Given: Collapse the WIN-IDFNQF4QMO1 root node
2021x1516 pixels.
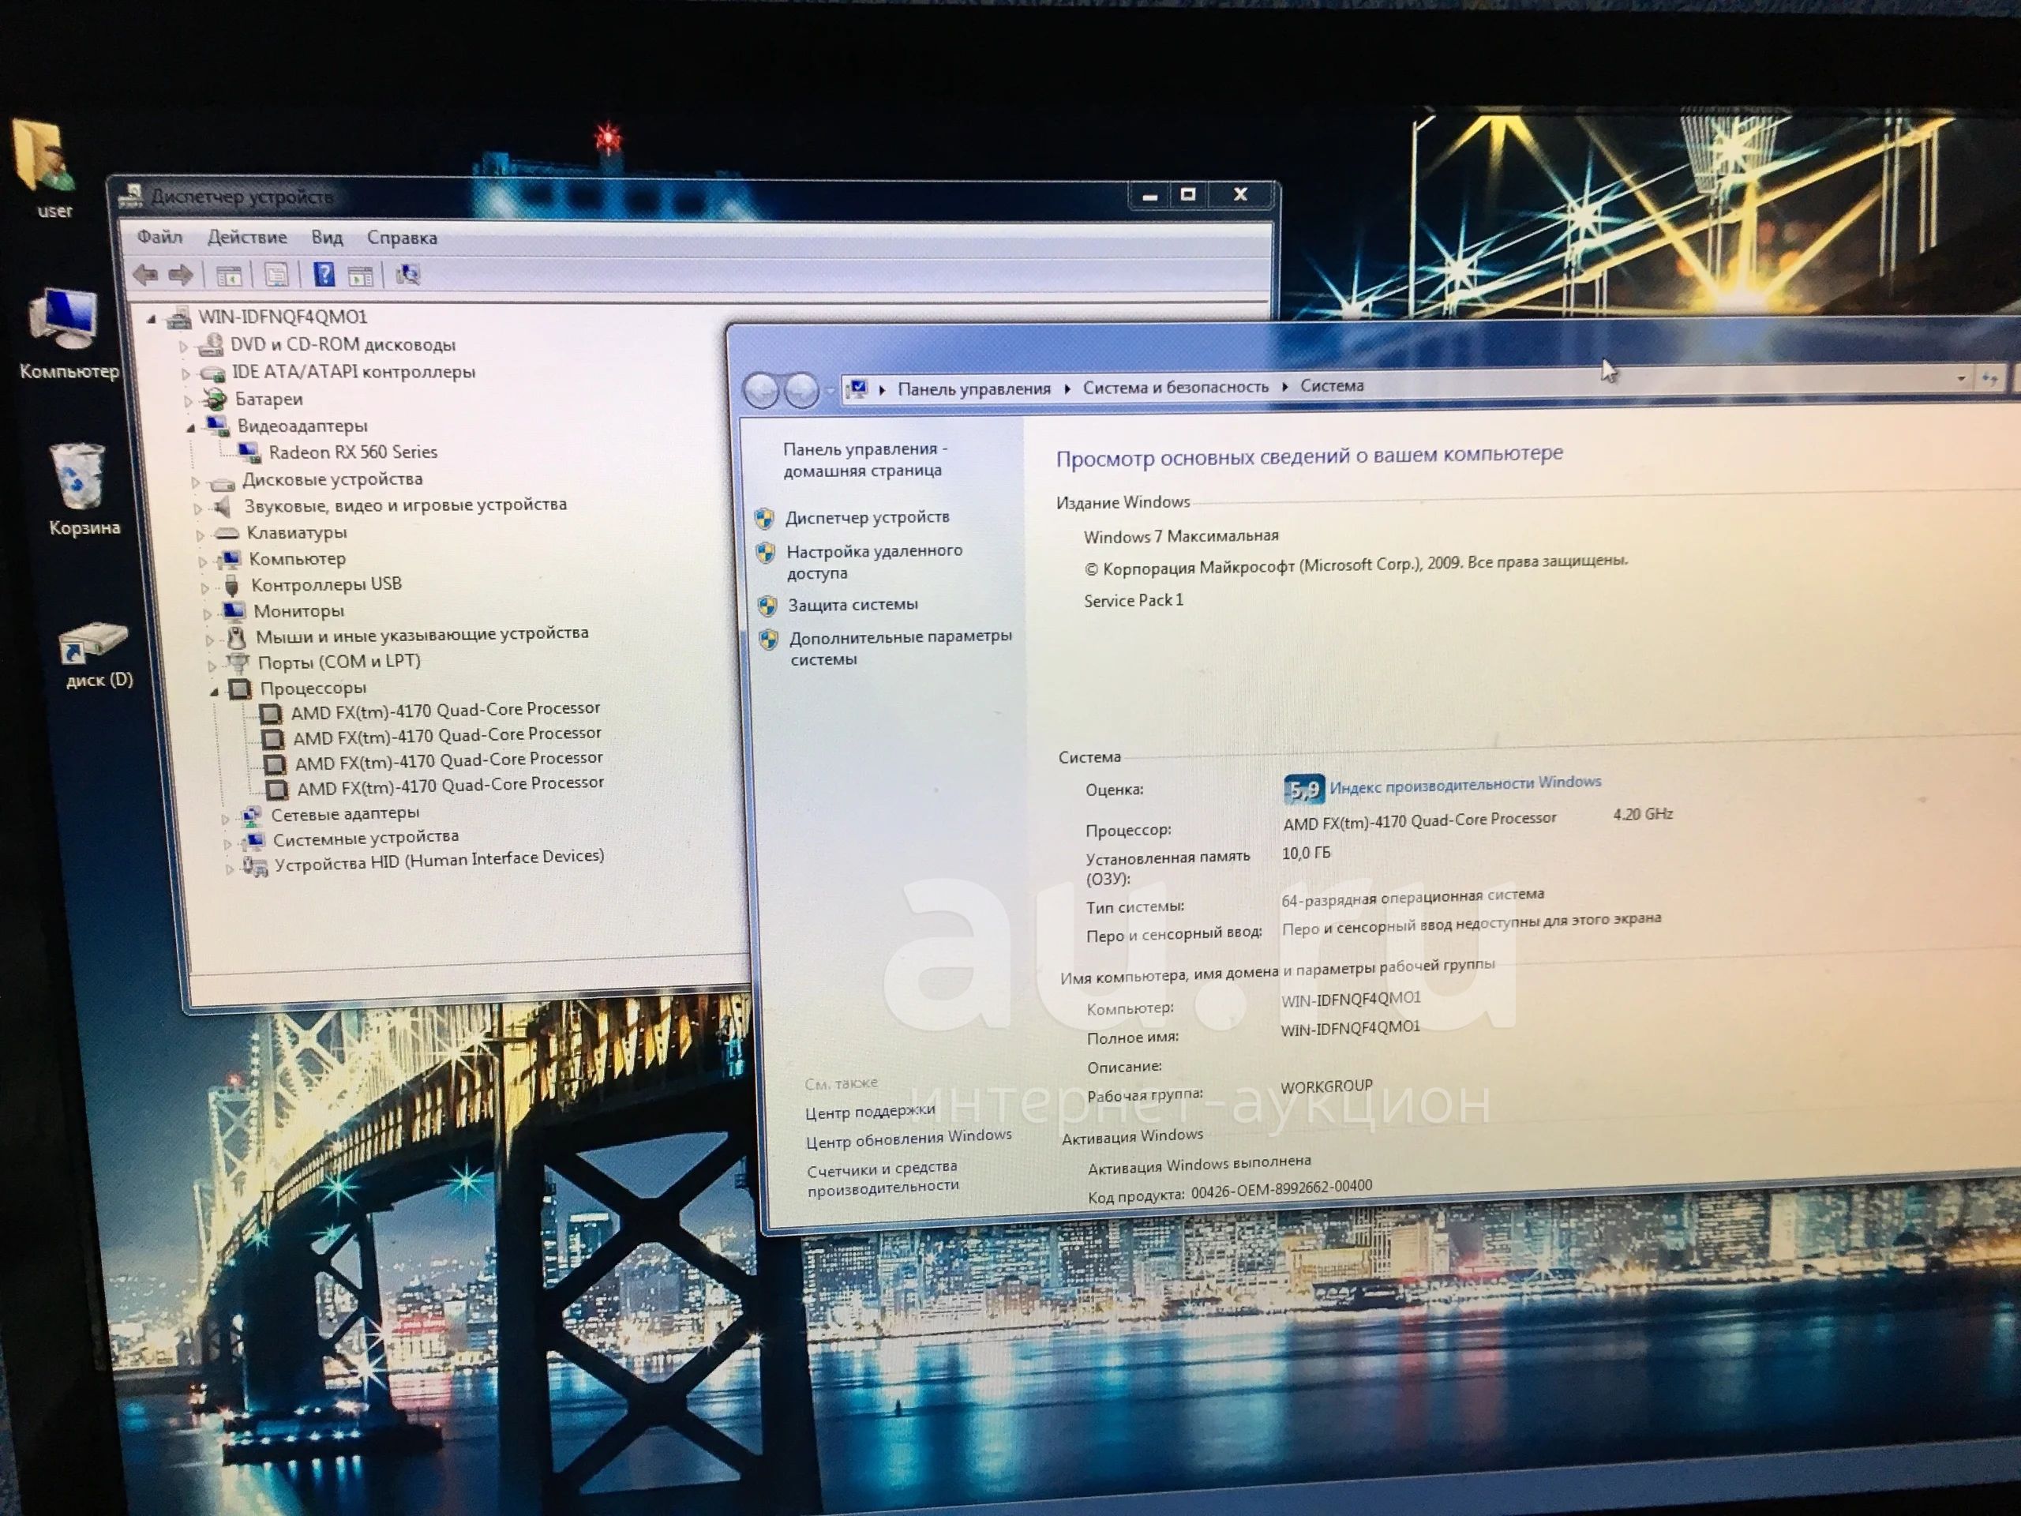Looking at the screenshot, I should 152,319.
